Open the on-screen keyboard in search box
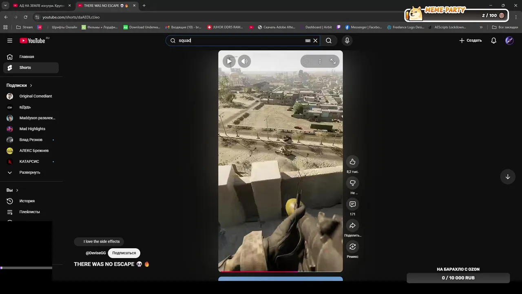The image size is (522, 294). (308, 40)
